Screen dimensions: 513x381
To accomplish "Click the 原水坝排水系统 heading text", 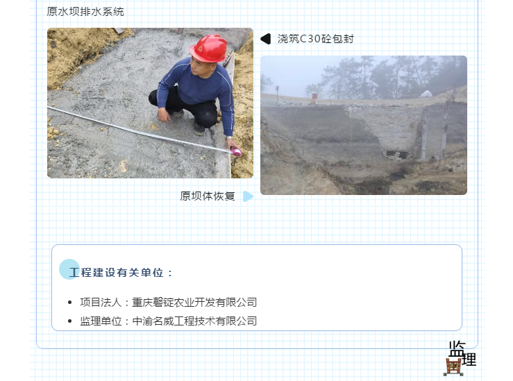I will [x=85, y=12].
